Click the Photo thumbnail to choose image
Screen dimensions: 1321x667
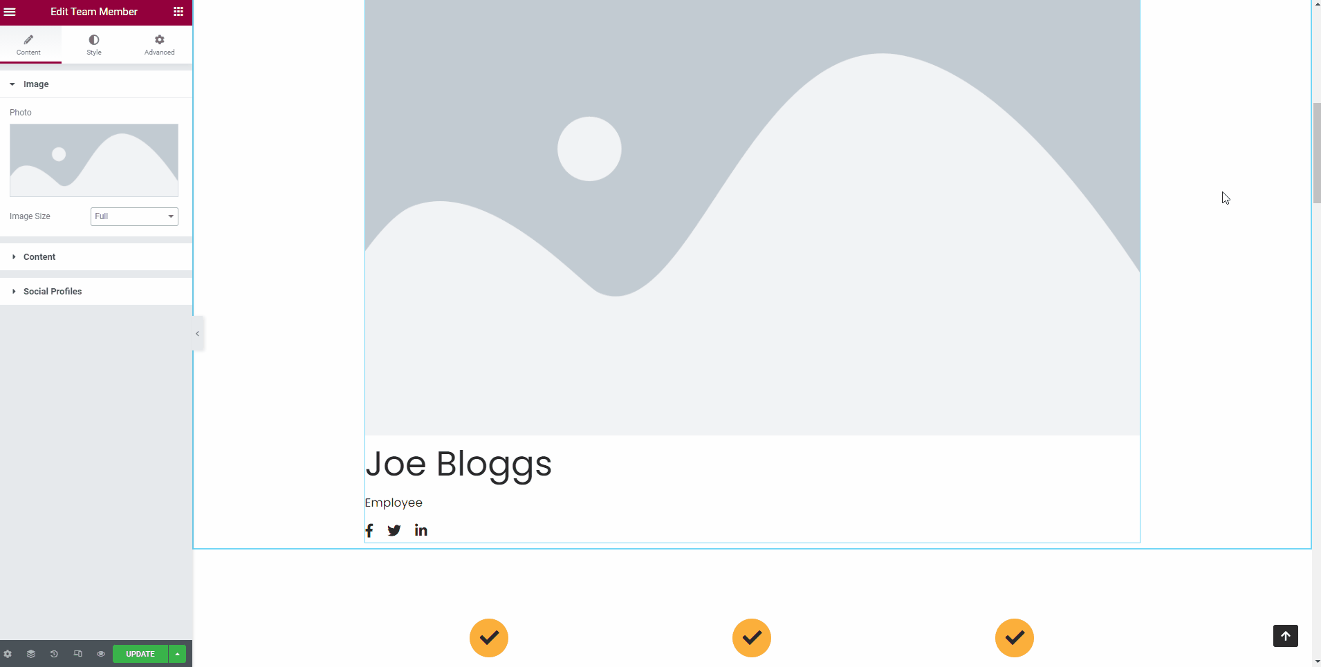point(94,160)
